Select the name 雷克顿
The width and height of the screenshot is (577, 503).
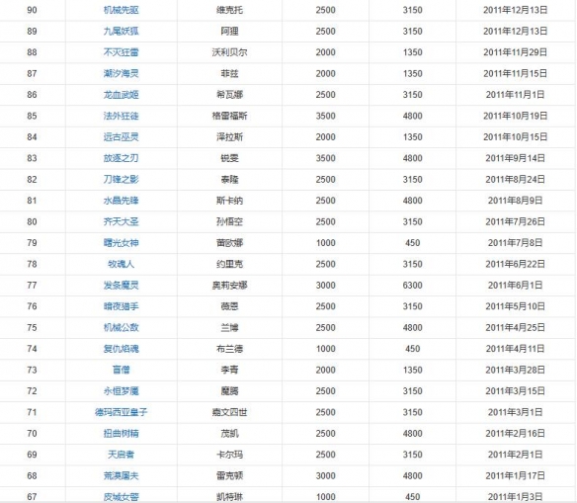click(x=229, y=475)
